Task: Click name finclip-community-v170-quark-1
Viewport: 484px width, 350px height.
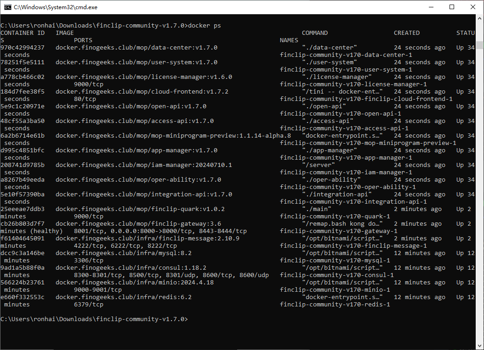Action: [x=335, y=217]
